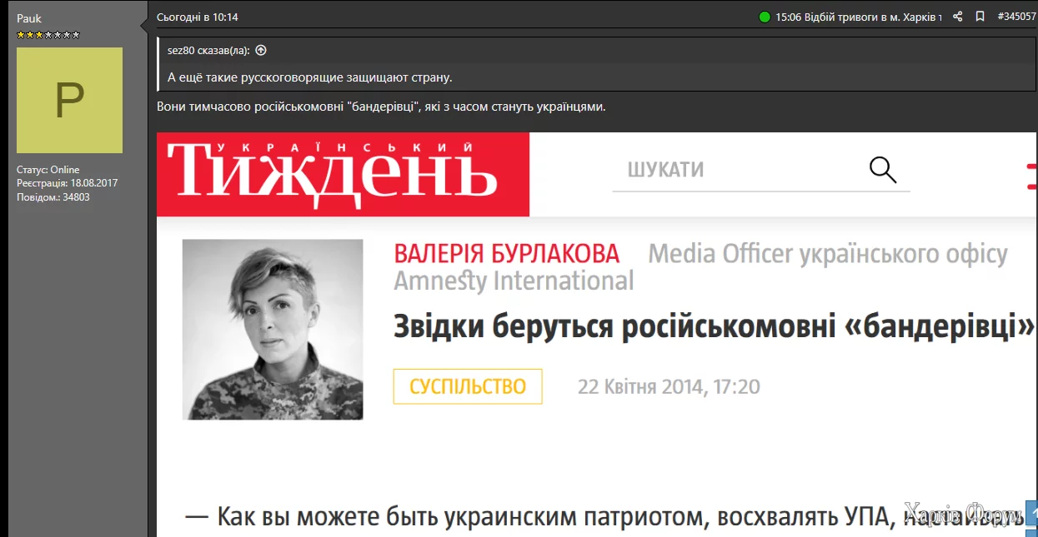Open Pauk's user profile name
1038x537 pixels.
click(29, 18)
